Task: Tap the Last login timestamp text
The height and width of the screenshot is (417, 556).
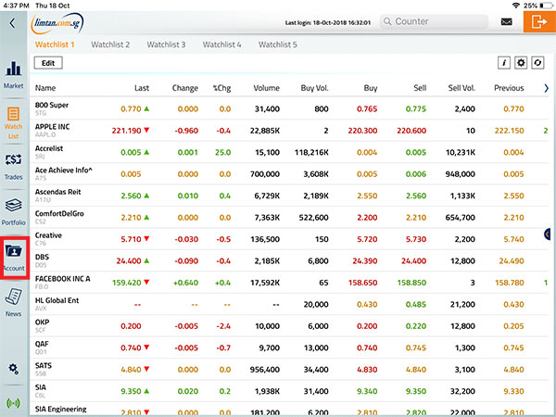Action: [x=328, y=22]
